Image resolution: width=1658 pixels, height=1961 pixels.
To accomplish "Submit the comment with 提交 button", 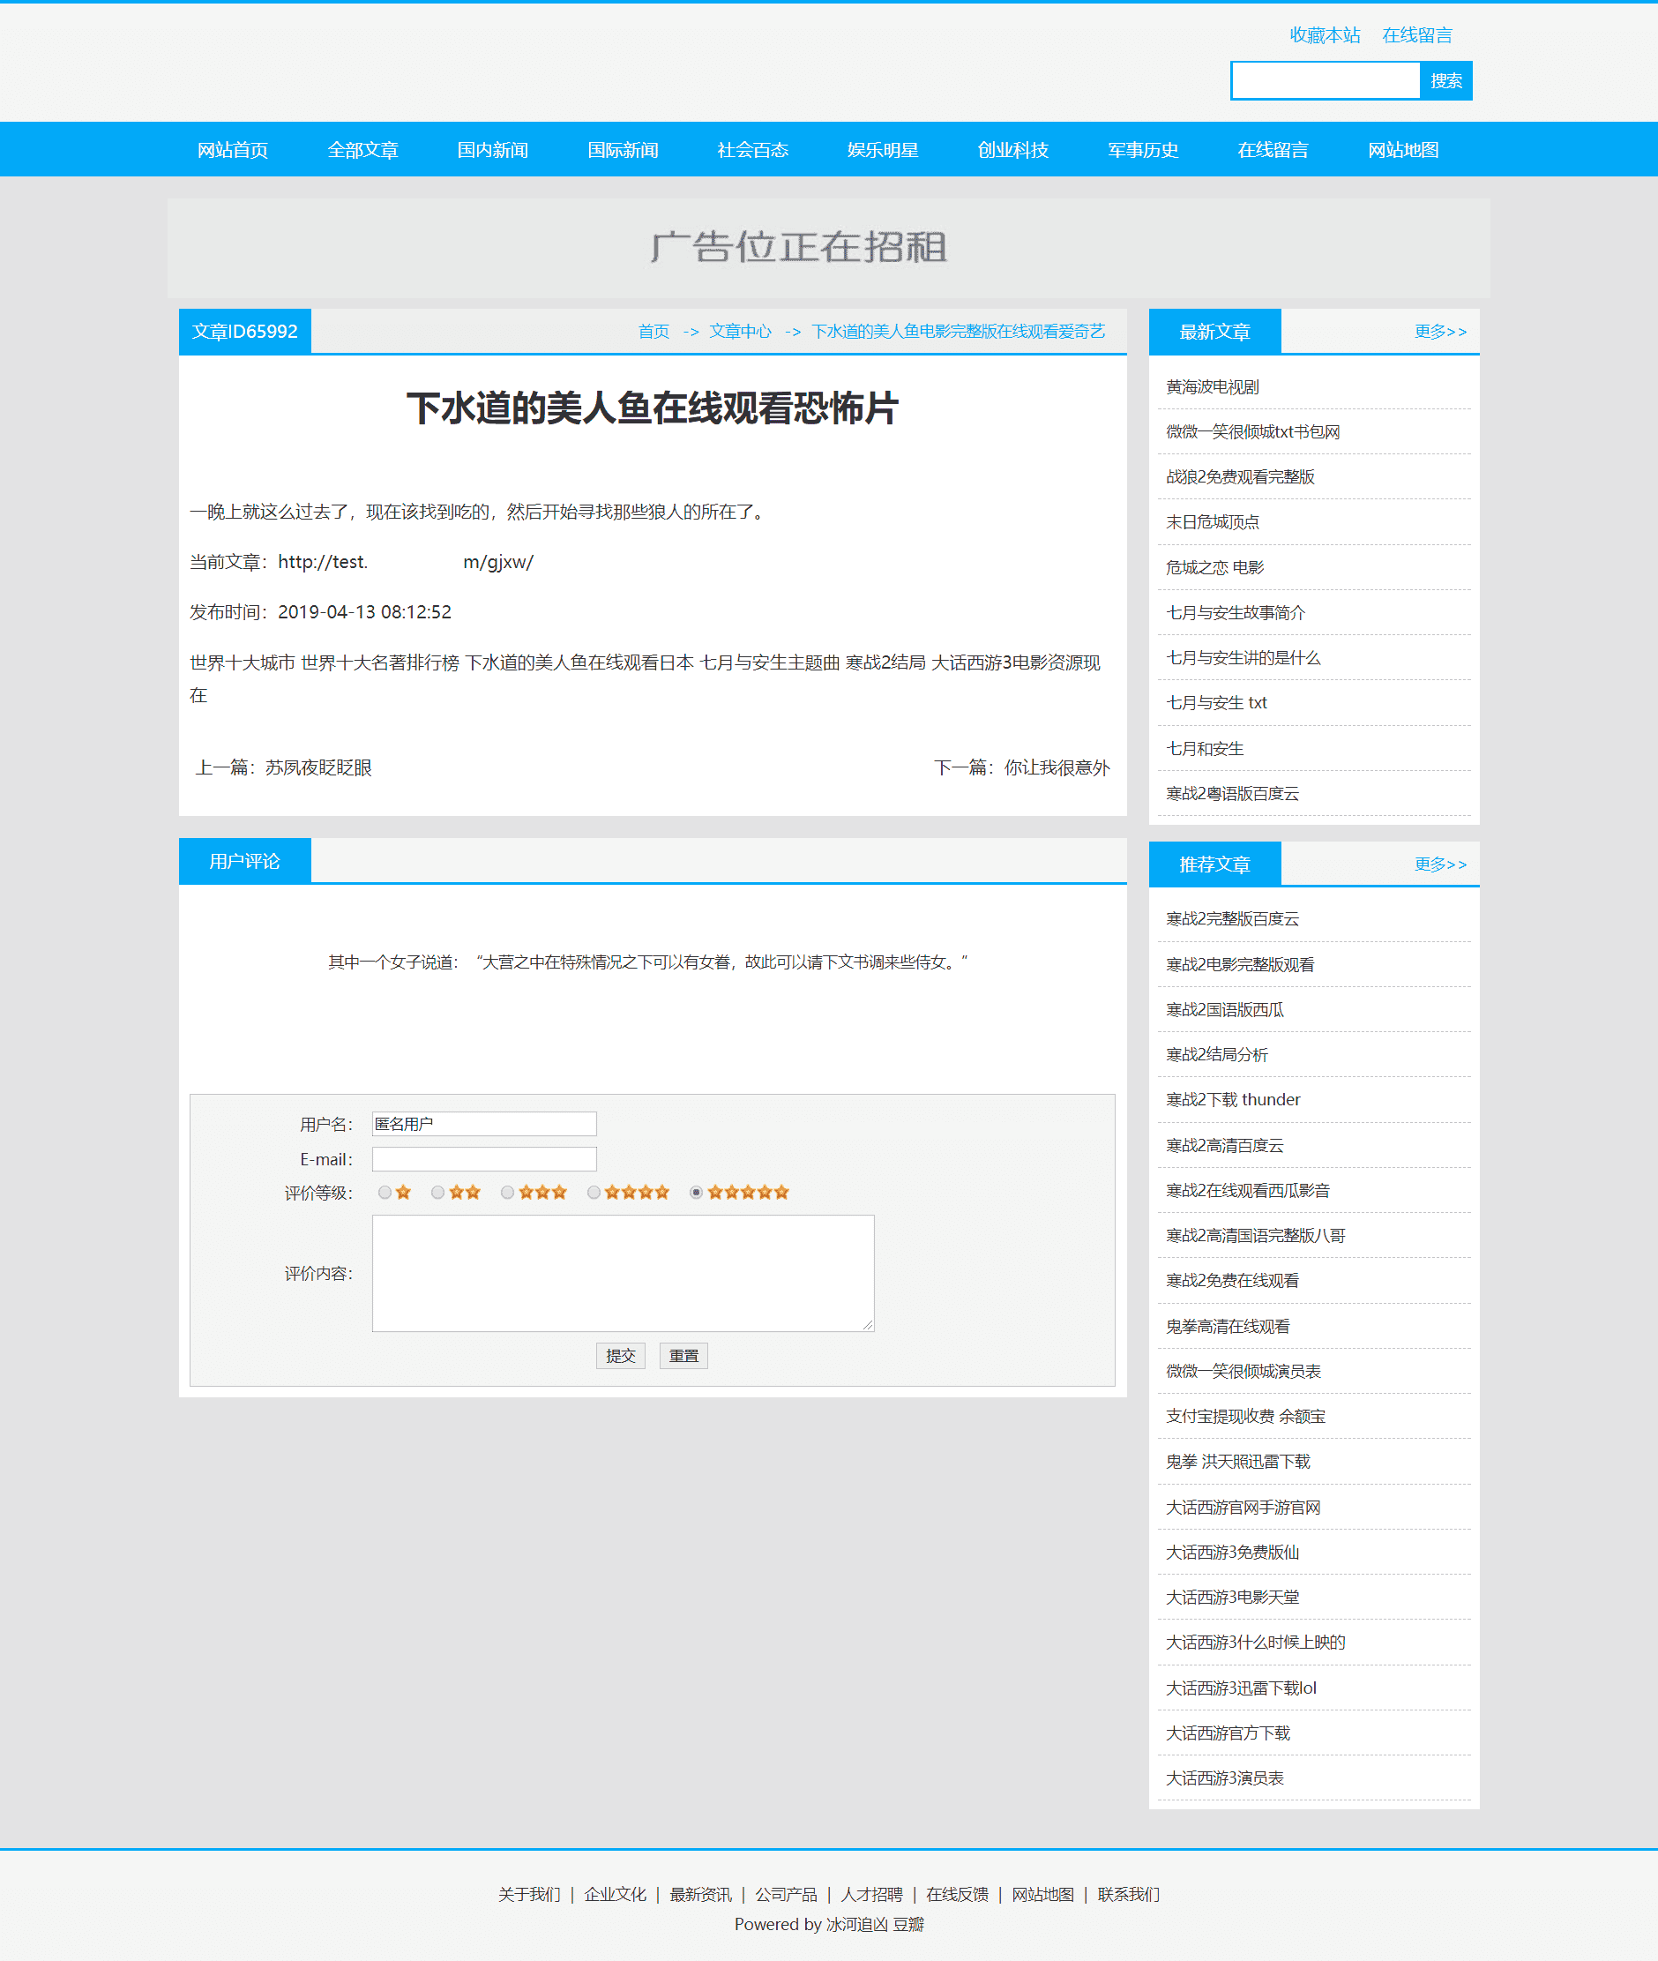I will click(x=620, y=1356).
